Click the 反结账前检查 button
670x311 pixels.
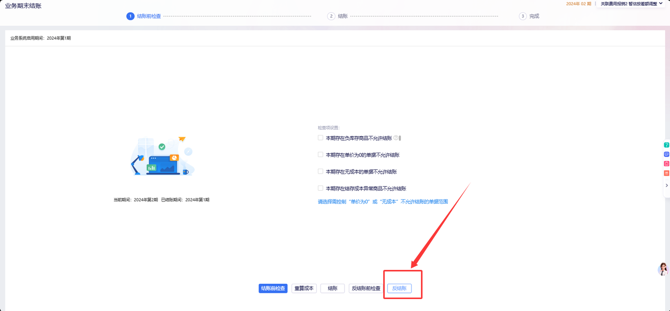pos(366,289)
